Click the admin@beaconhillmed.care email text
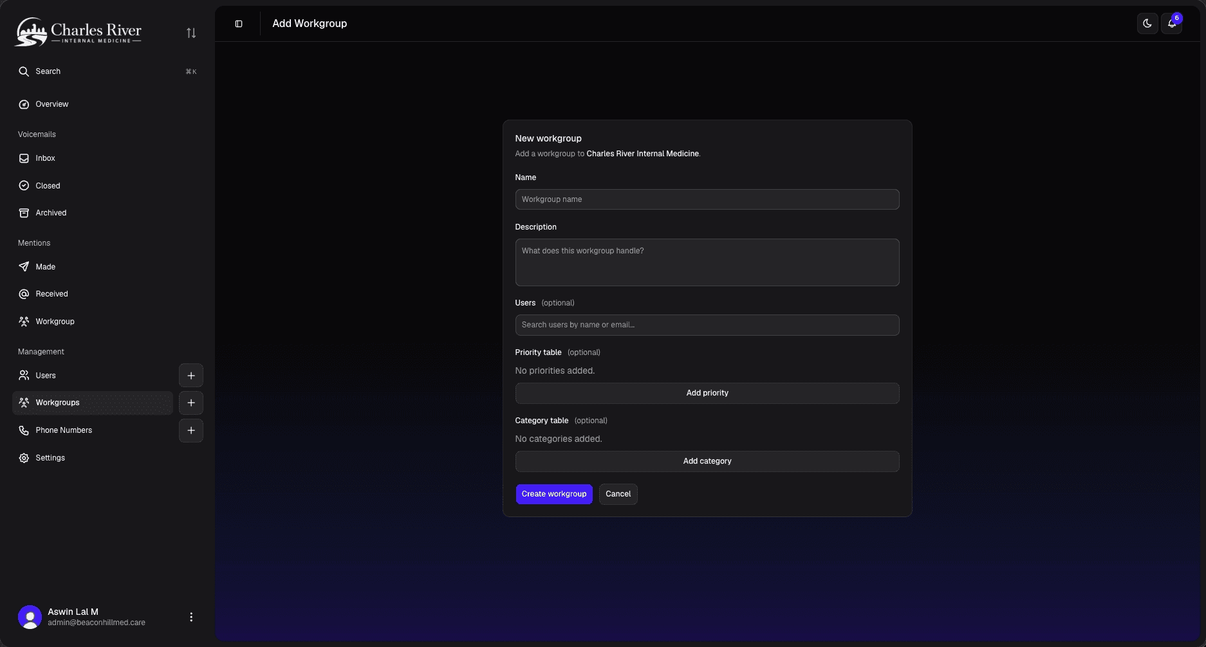This screenshot has height=647, width=1206. 97,623
